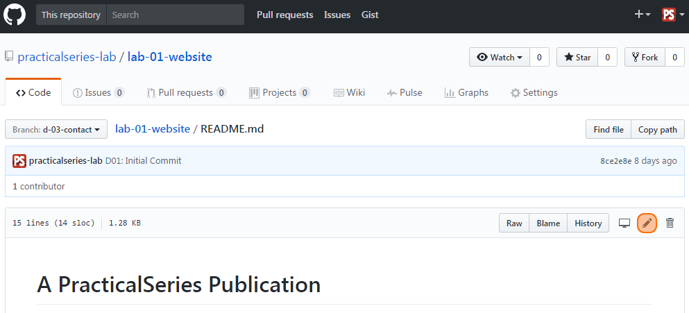Star the repository
The height and width of the screenshot is (313, 689).
(x=577, y=57)
